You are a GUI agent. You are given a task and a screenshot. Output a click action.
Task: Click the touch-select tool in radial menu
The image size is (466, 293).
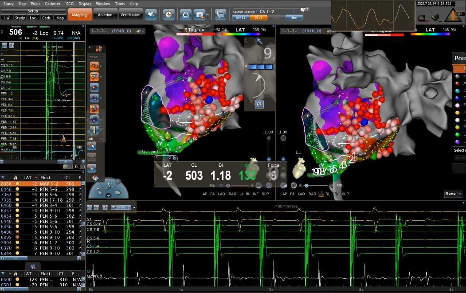[x=99, y=191]
